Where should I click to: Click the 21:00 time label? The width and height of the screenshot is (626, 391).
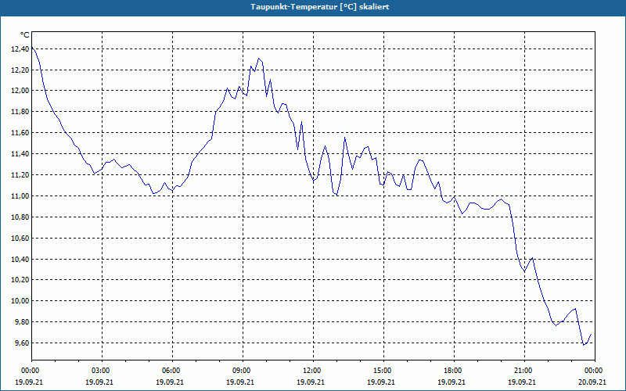pyautogui.click(x=524, y=371)
